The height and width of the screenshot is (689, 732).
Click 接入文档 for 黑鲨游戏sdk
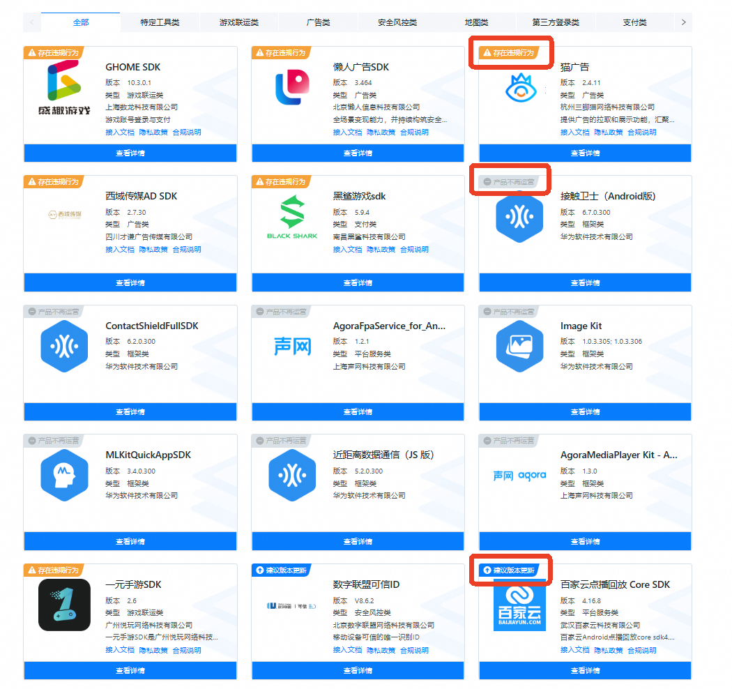pos(347,250)
